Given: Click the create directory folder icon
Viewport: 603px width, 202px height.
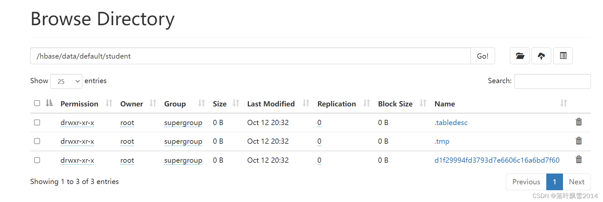Looking at the screenshot, I should 520,56.
